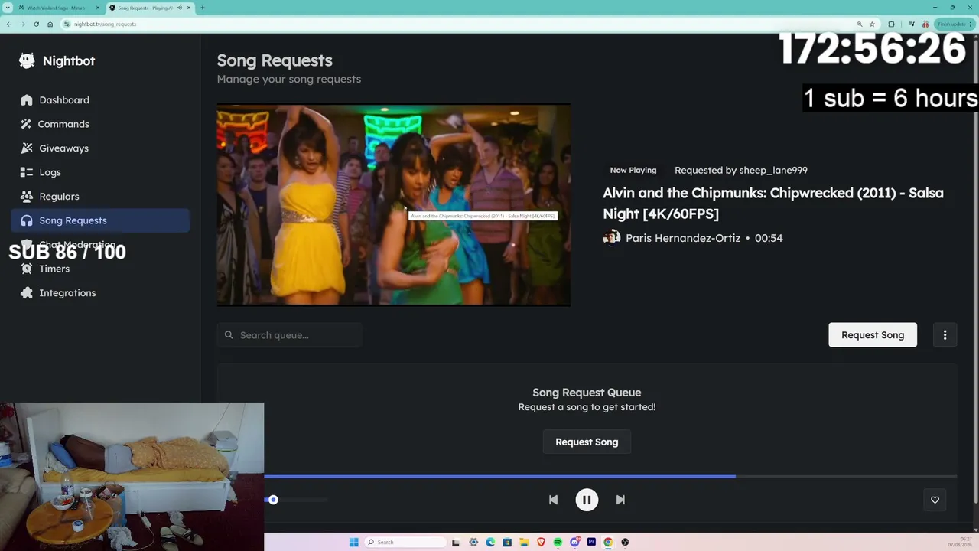Open the browser extensions puzzle icon
Image resolution: width=979 pixels, height=551 pixels.
(891, 24)
